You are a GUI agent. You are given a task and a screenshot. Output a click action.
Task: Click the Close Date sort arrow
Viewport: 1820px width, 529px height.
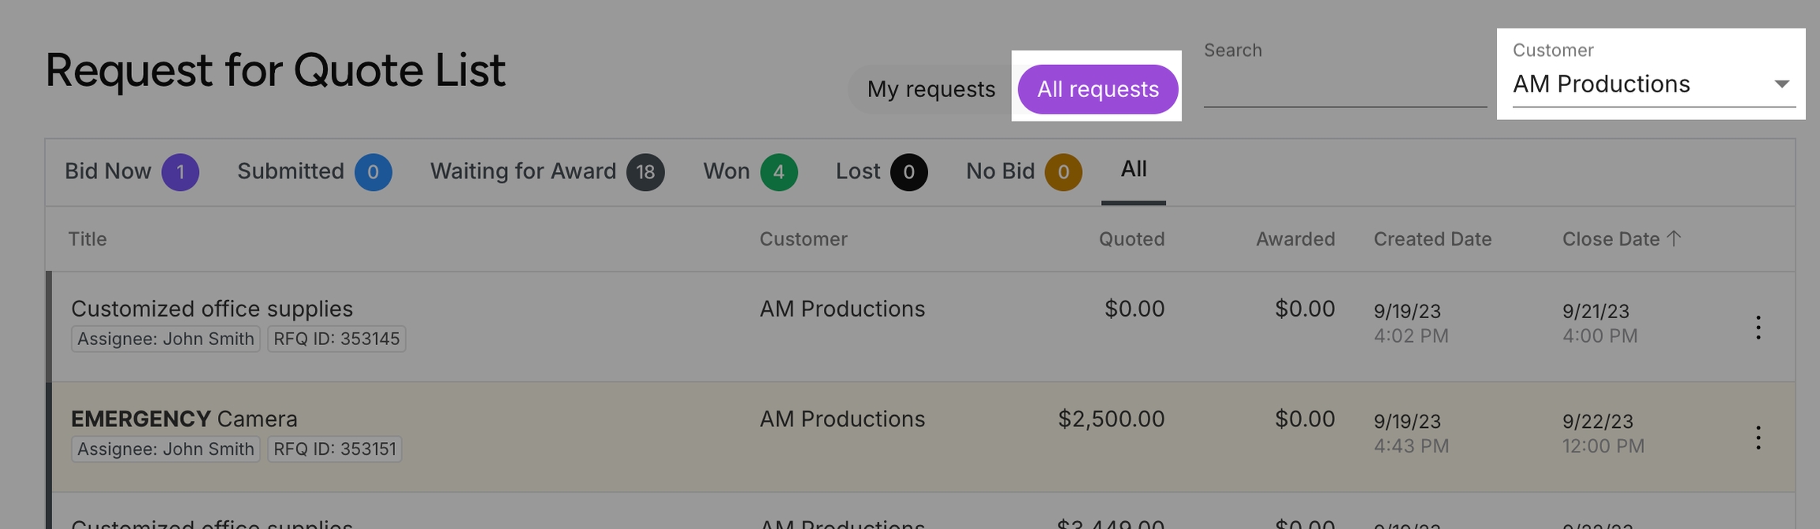tap(1674, 238)
